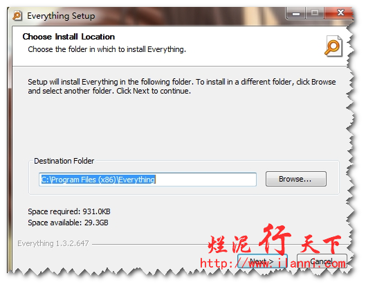Click the Space available 29.3GB text

(x=68, y=223)
